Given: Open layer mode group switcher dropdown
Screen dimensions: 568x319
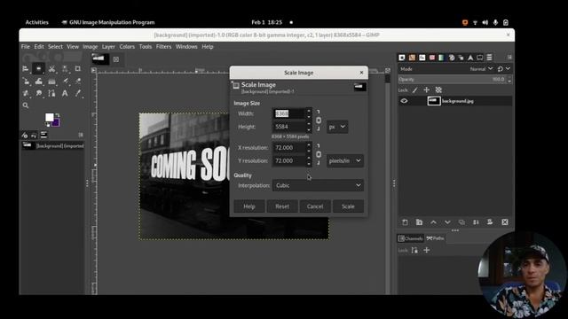Looking at the screenshot, I should pos(503,69).
